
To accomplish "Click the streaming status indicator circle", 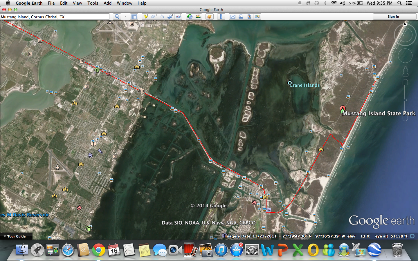I will [x=412, y=236].
